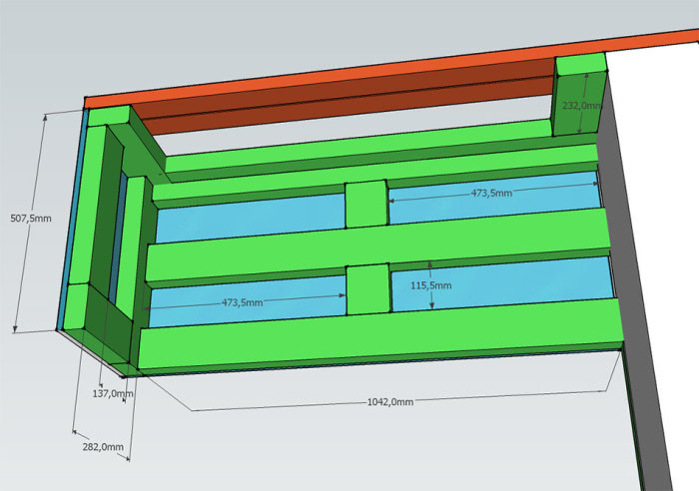Click the upper left blue panel
The image size is (699, 491).
pos(251,218)
